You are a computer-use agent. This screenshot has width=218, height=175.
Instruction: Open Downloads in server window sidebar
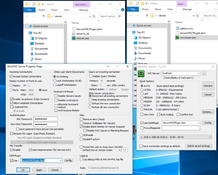click(x=41, y=54)
